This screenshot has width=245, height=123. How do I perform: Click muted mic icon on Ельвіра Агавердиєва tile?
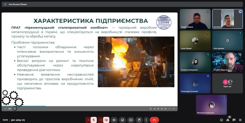(x=208, y=54)
